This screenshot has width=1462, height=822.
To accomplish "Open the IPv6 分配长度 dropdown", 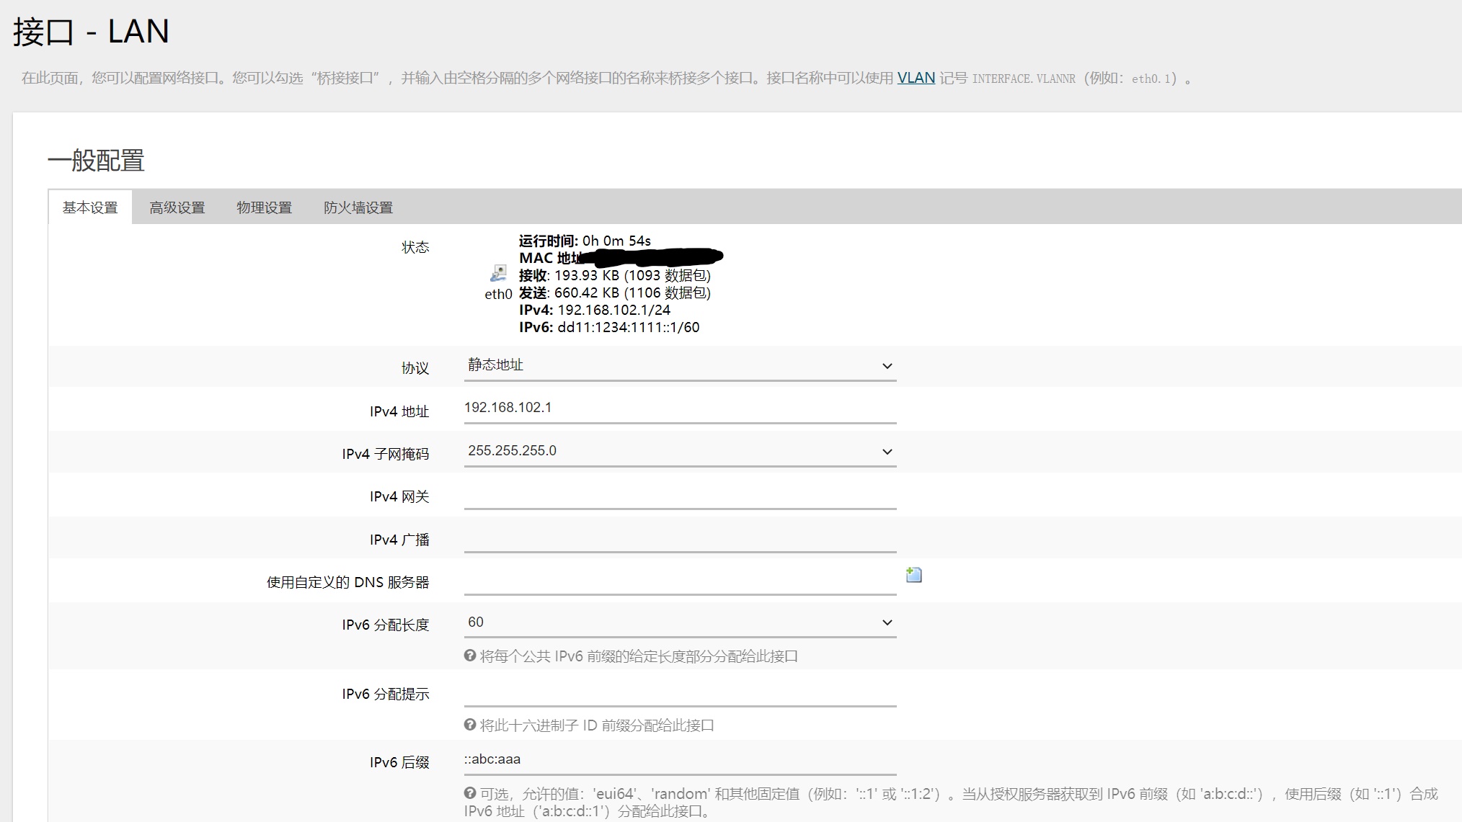I will point(678,621).
